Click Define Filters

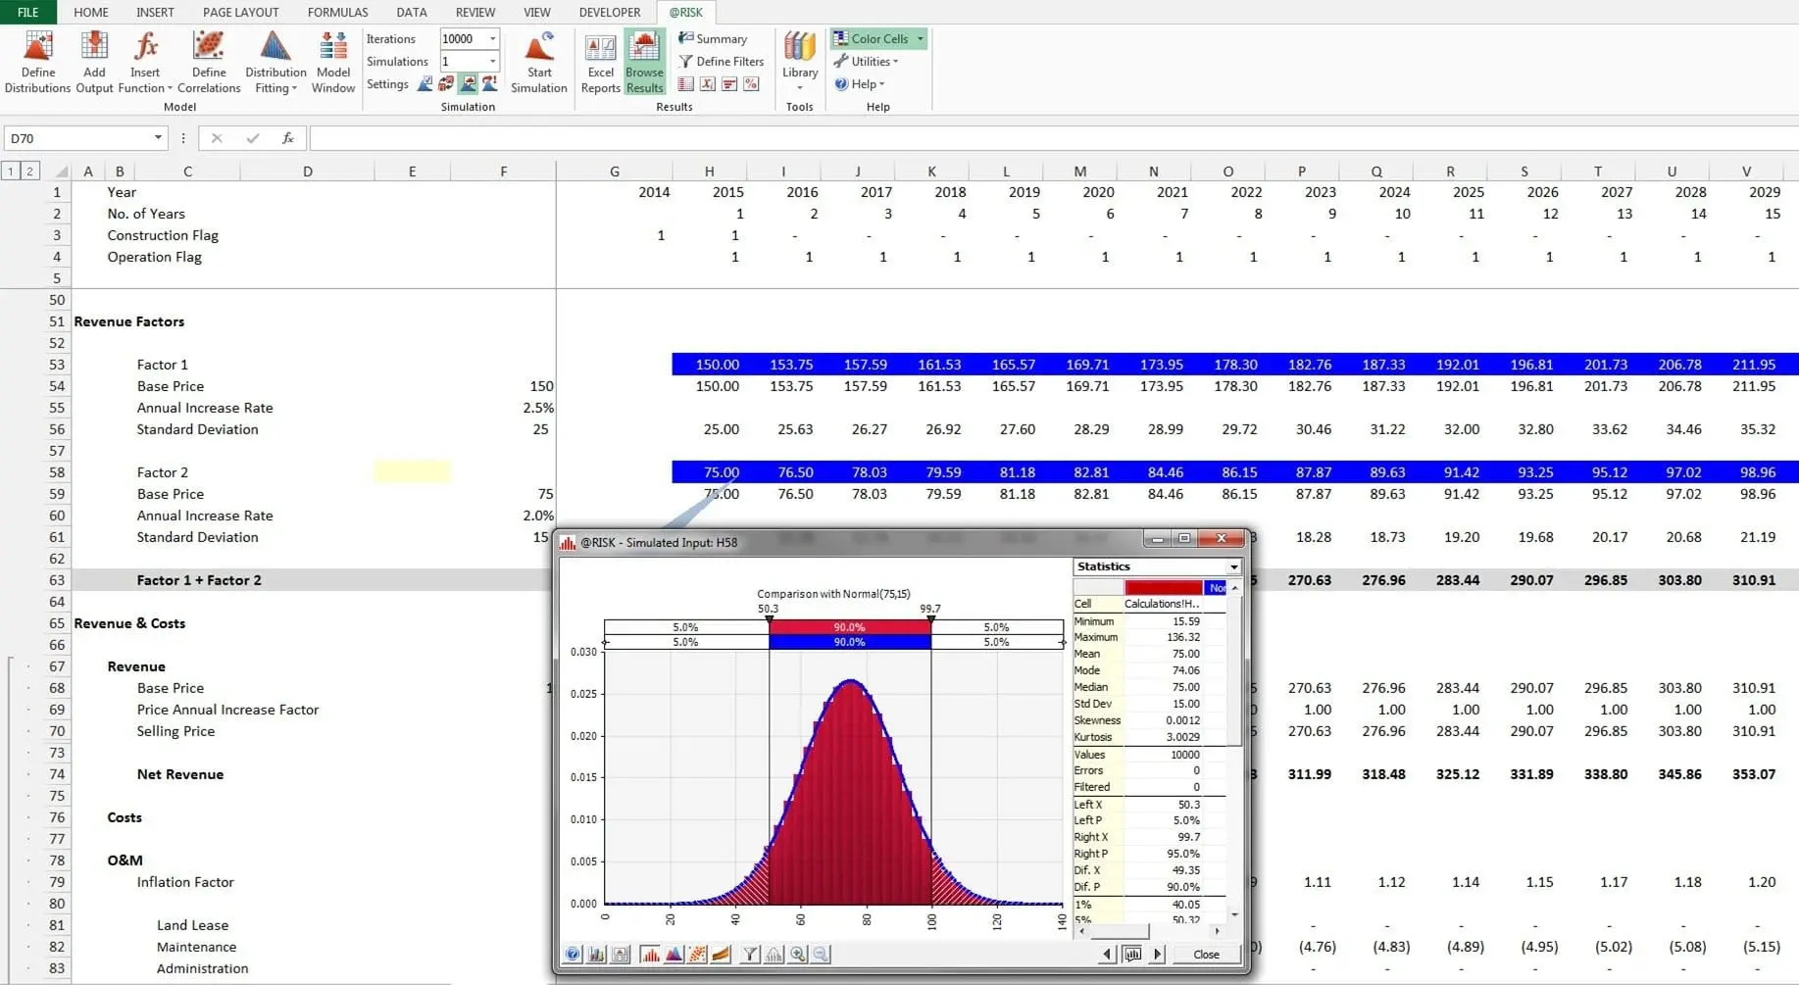click(721, 62)
